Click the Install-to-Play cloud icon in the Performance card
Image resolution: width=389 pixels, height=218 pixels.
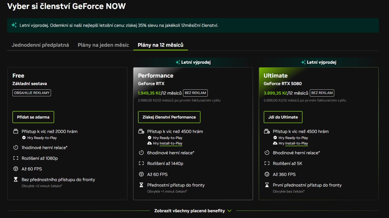tap(150, 143)
